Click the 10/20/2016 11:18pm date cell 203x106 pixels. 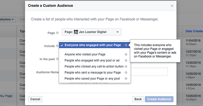coord(193,64)
